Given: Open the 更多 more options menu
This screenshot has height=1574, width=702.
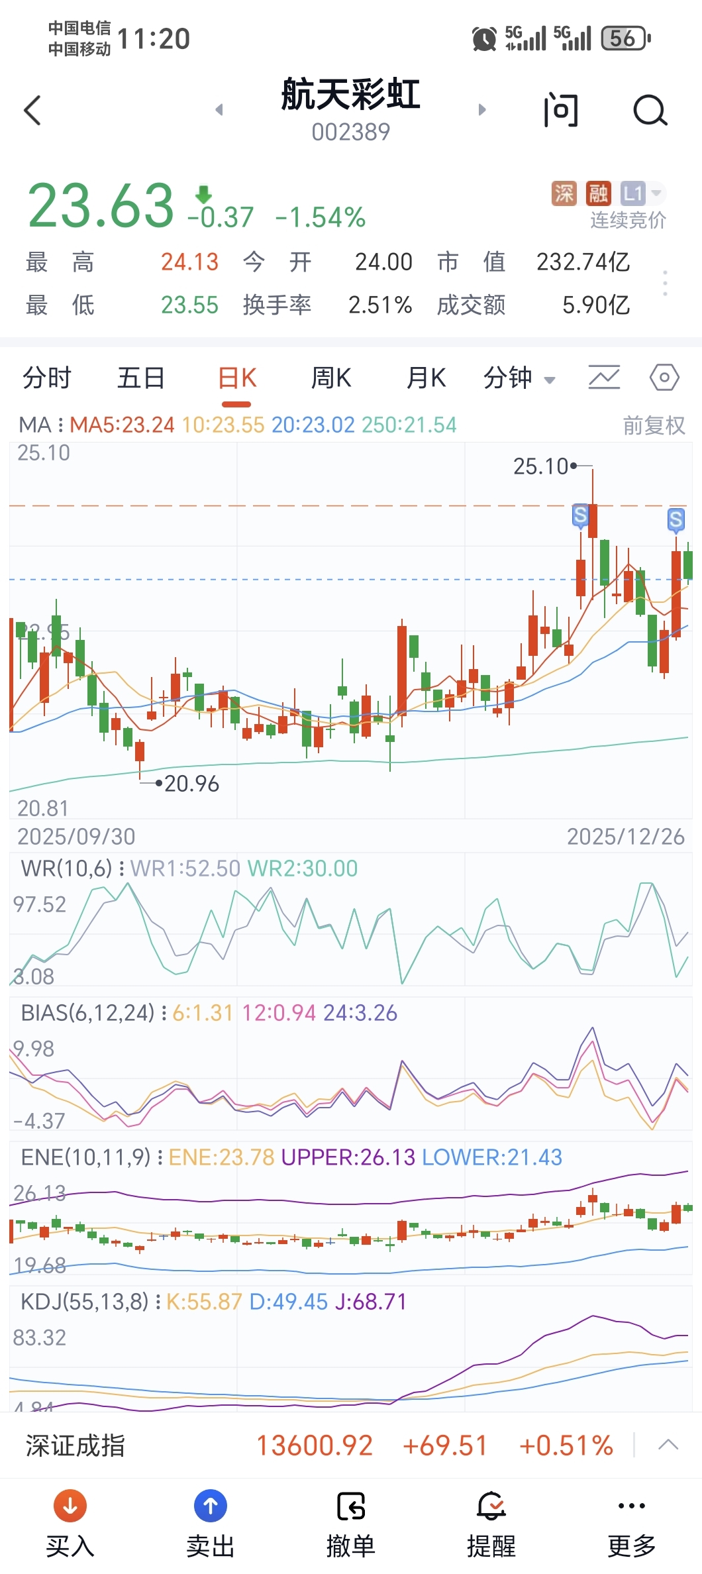Looking at the screenshot, I should 632,1525.
